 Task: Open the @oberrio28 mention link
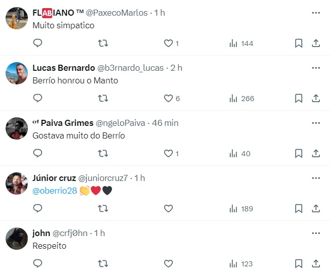pos(55,191)
